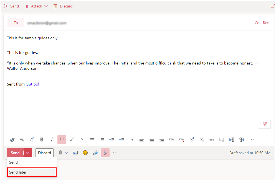Open the emoji picker
This screenshot has height=181, width=276.
click(85, 153)
